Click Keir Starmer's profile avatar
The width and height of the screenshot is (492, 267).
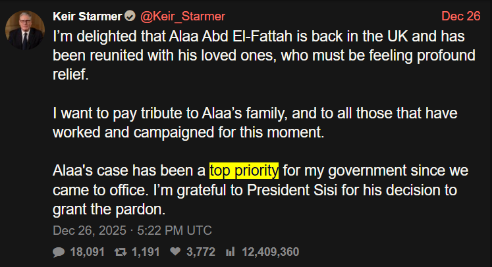pyautogui.click(x=25, y=30)
